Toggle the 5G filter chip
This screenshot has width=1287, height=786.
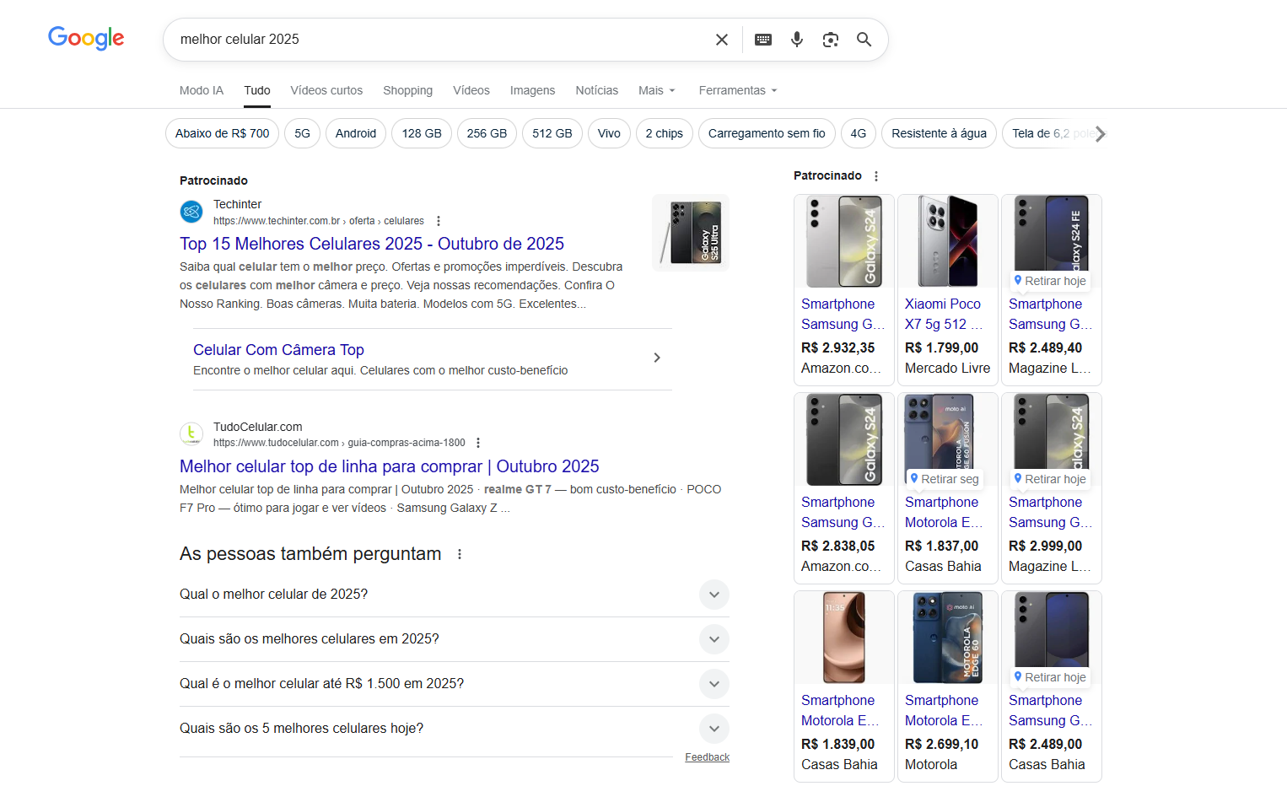pos(303,133)
